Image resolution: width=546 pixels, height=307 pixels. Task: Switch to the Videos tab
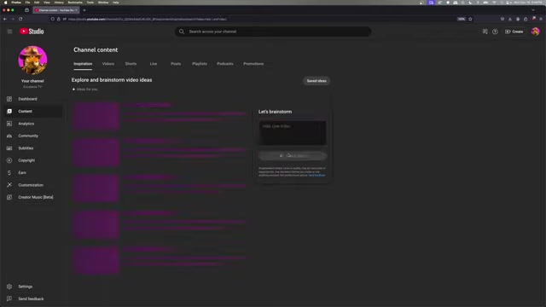tap(108, 64)
